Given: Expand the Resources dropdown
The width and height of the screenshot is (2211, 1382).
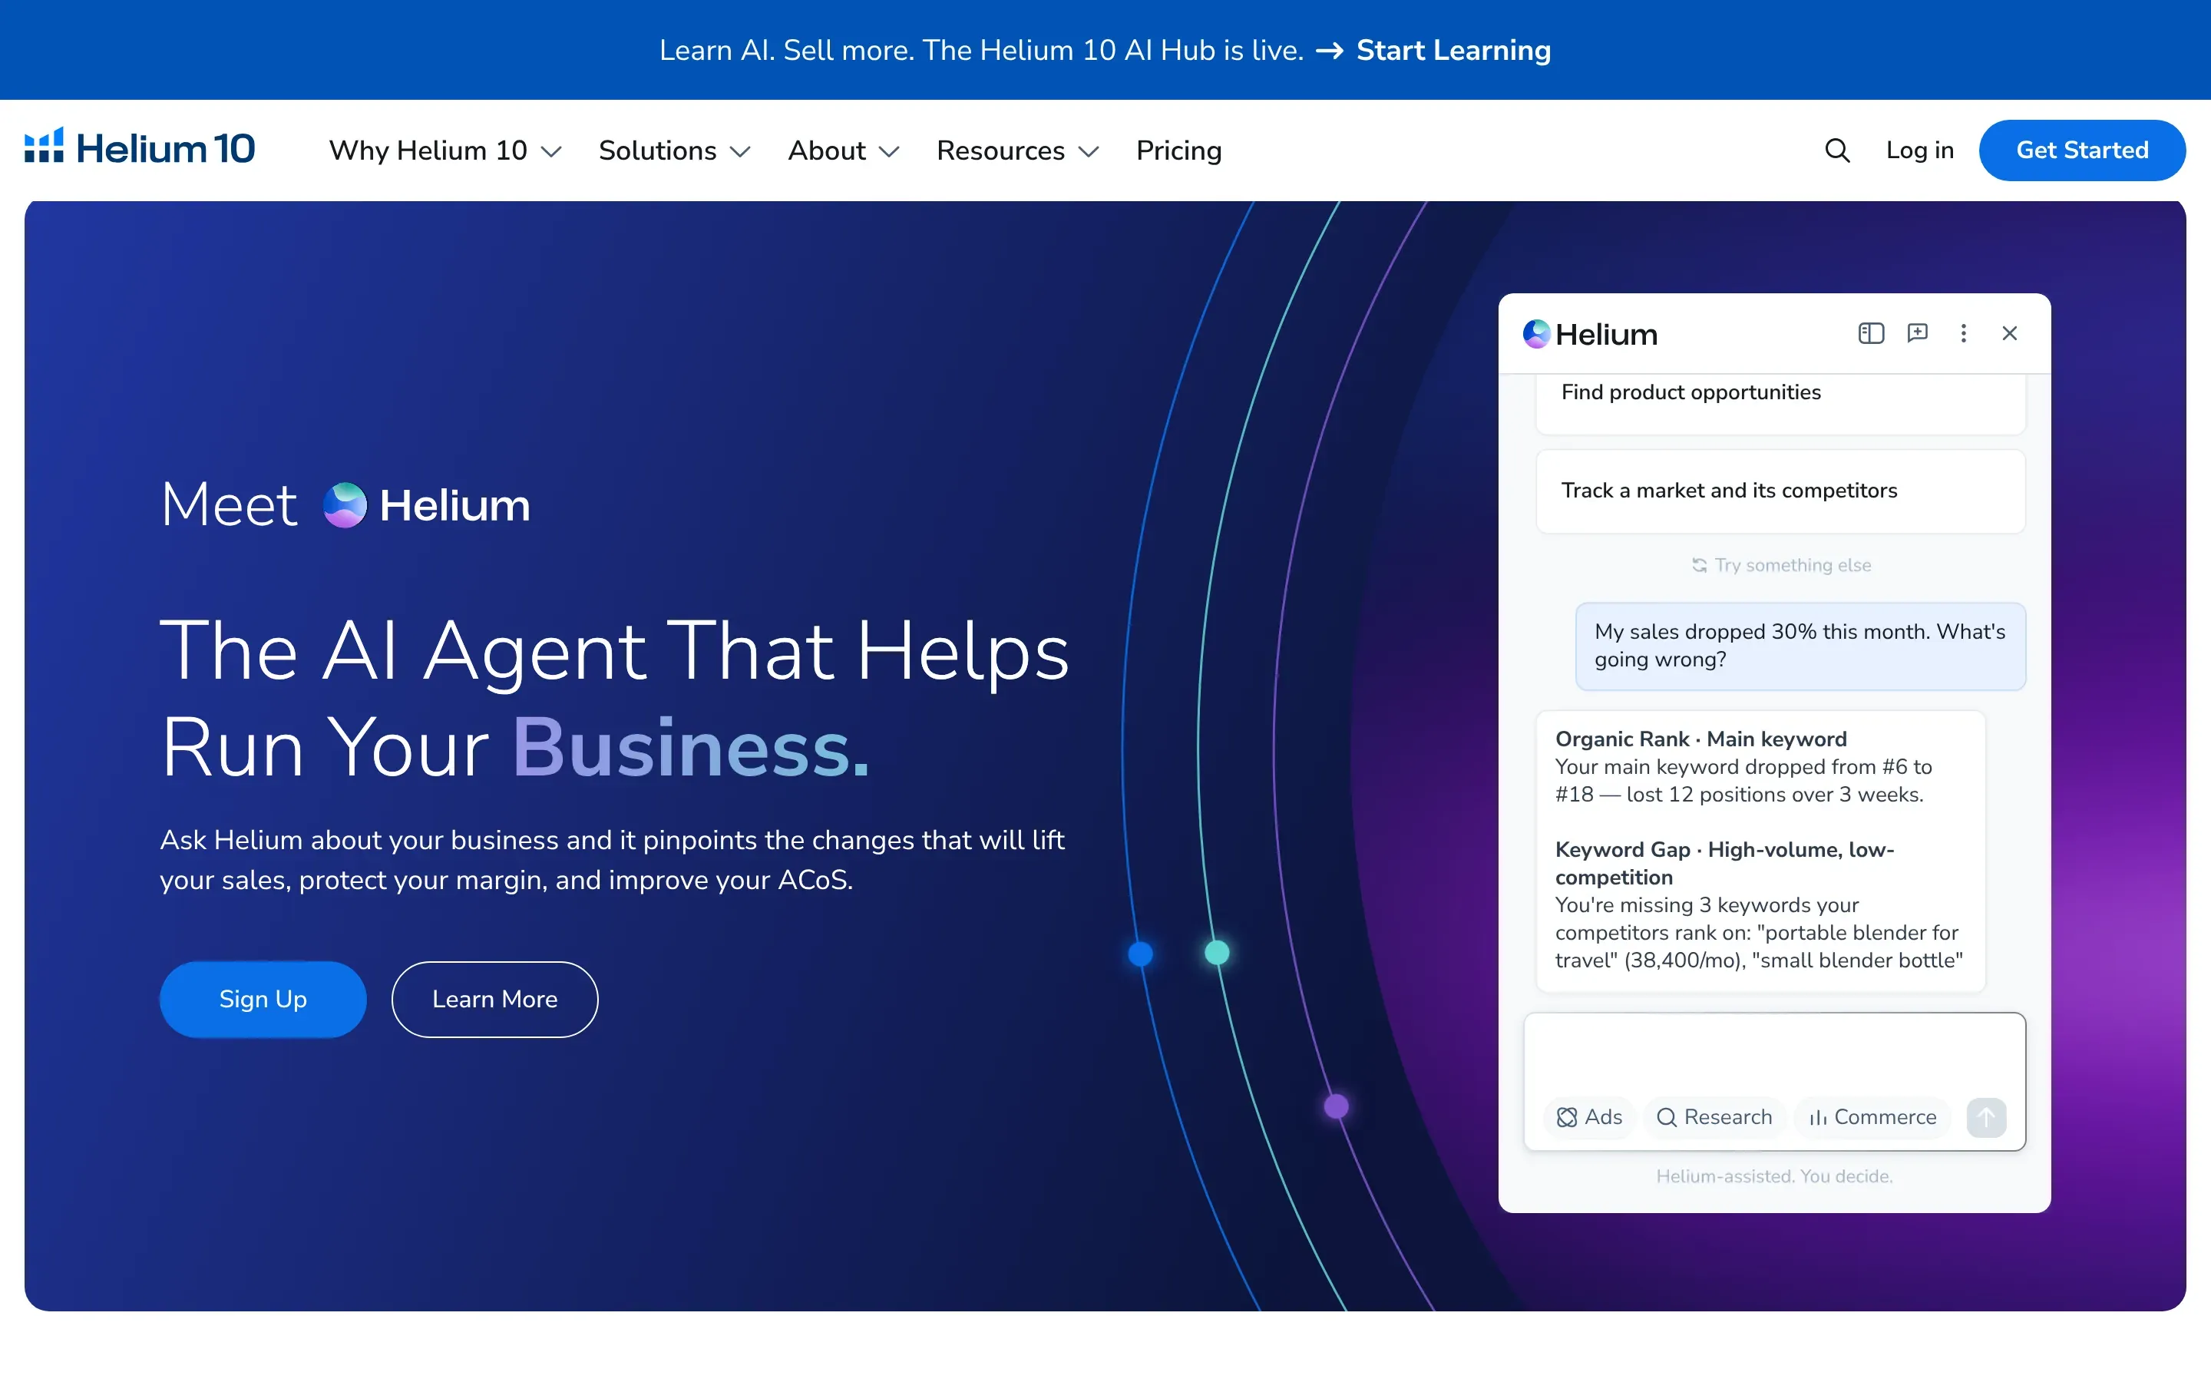Looking at the screenshot, I should [x=1017, y=150].
